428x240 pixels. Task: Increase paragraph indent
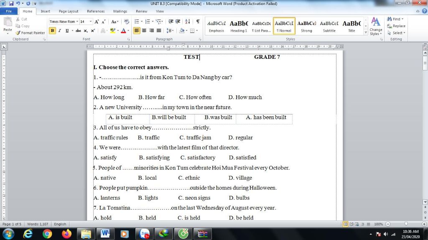[178, 22]
